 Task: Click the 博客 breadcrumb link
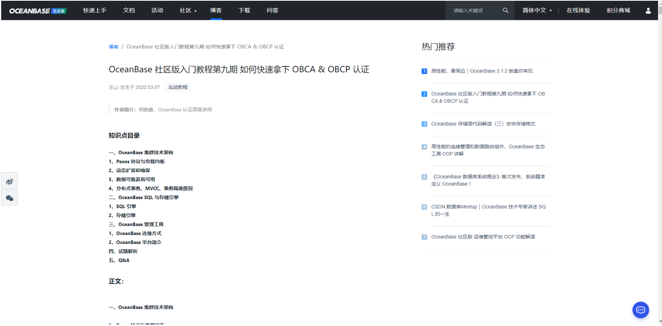pyautogui.click(x=114, y=47)
